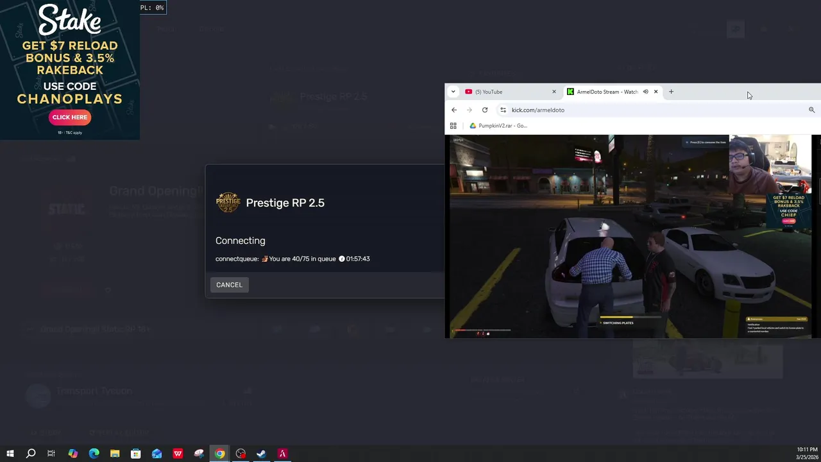Open Microsoft Store from taskbar
Image resolution: width=821 pixels, height=462 pixels.
point(135,454)
